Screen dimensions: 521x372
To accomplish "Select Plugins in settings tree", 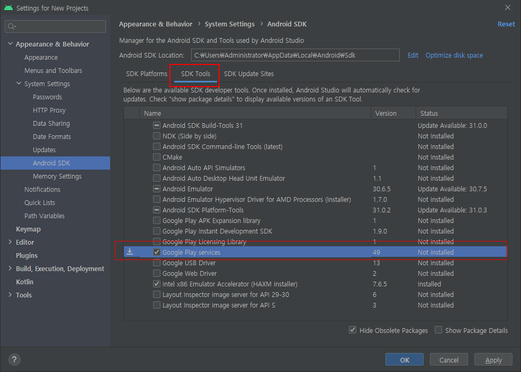I will pos(26,255).
